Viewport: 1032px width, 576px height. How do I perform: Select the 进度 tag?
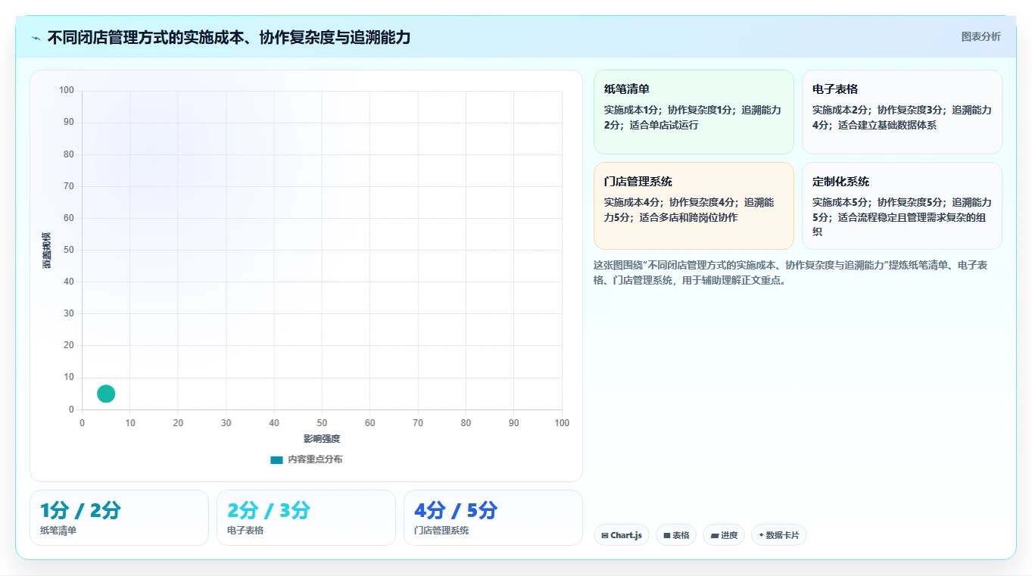724,535
